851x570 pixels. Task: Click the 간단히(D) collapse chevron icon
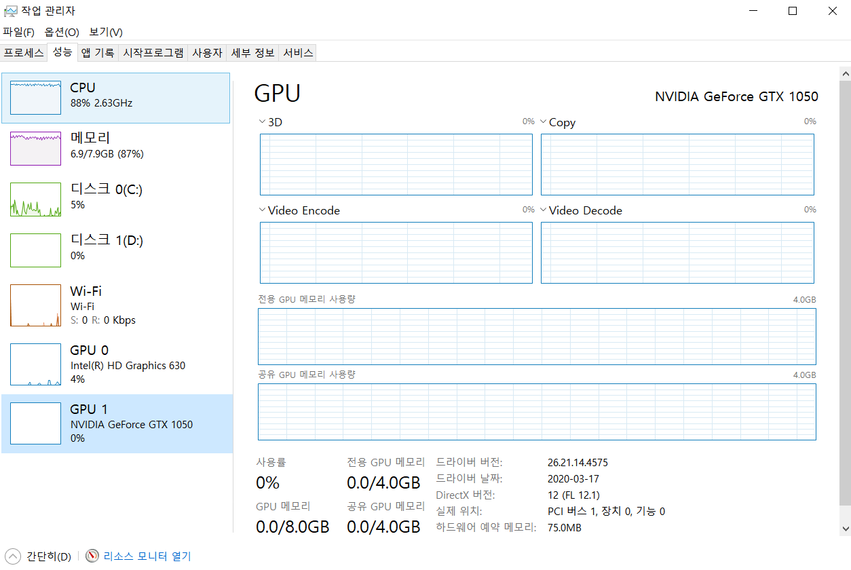click(12, 556)
